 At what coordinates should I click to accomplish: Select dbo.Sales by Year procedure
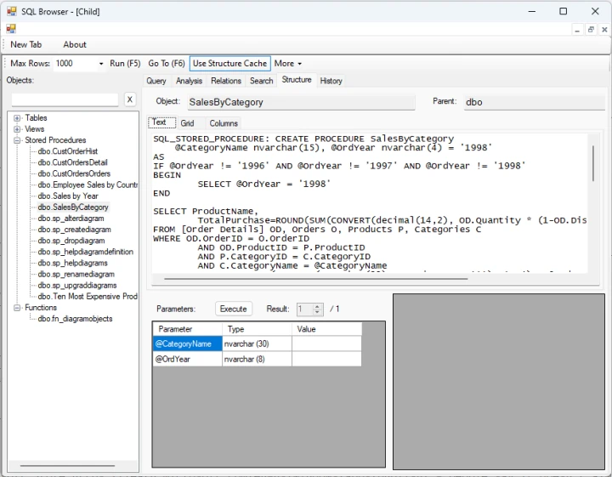[68, 196]
